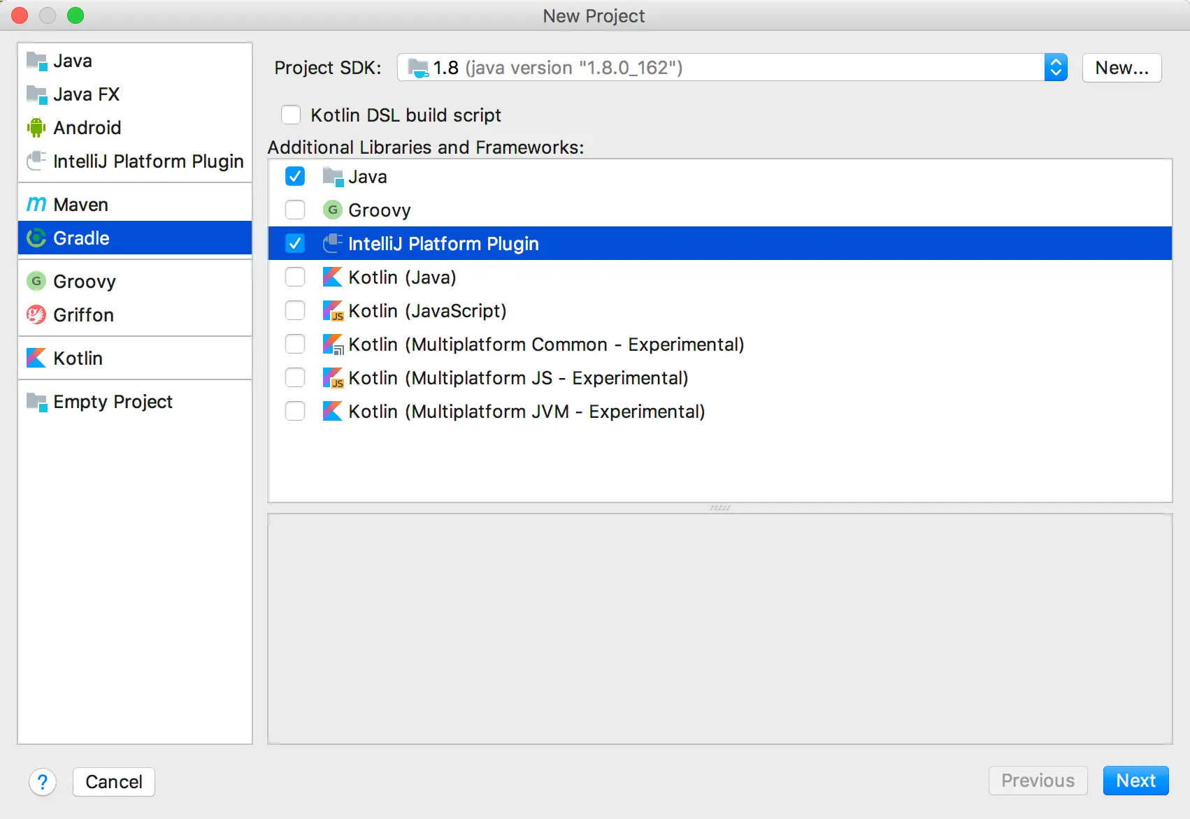Select Maven project type

[x=135, y=204]
